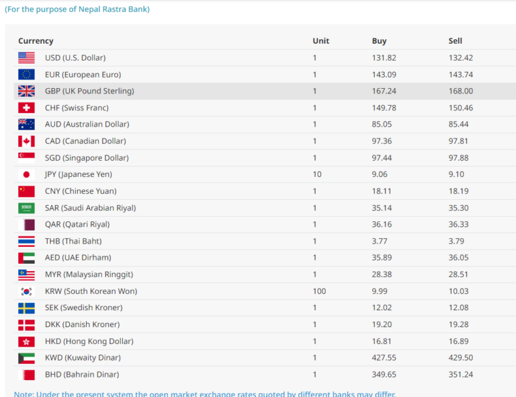Click the Sell column header

pos(455,41)
